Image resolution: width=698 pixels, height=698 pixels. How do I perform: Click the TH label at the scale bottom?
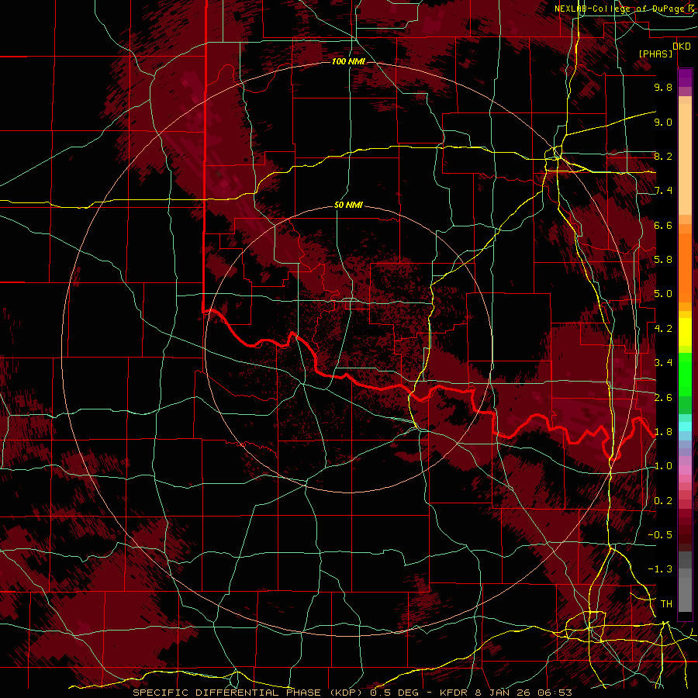tap(666, 604)
